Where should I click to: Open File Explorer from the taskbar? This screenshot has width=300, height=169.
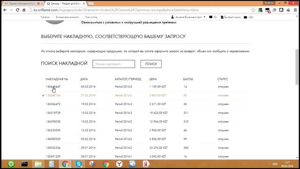[38, 164]
